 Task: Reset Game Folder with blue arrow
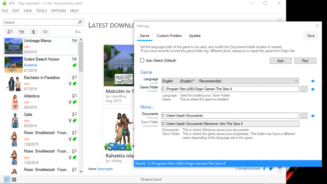[x=313, y=89]
